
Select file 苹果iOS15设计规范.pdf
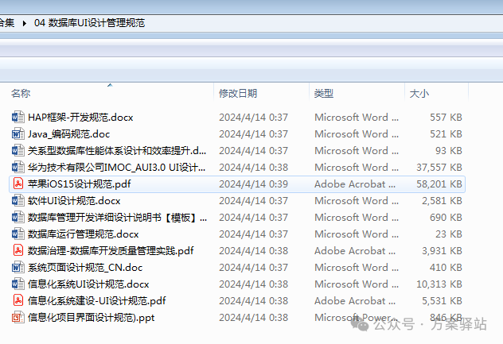click(80, 184)
